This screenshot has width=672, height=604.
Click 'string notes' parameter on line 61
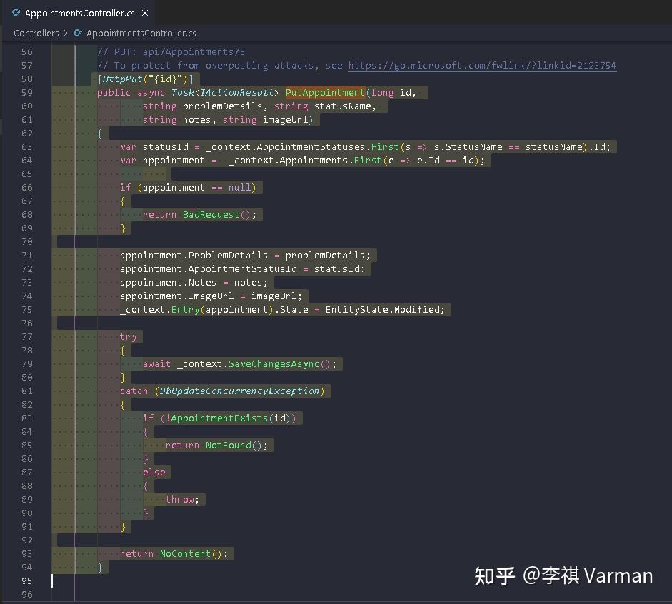(176, 119)
